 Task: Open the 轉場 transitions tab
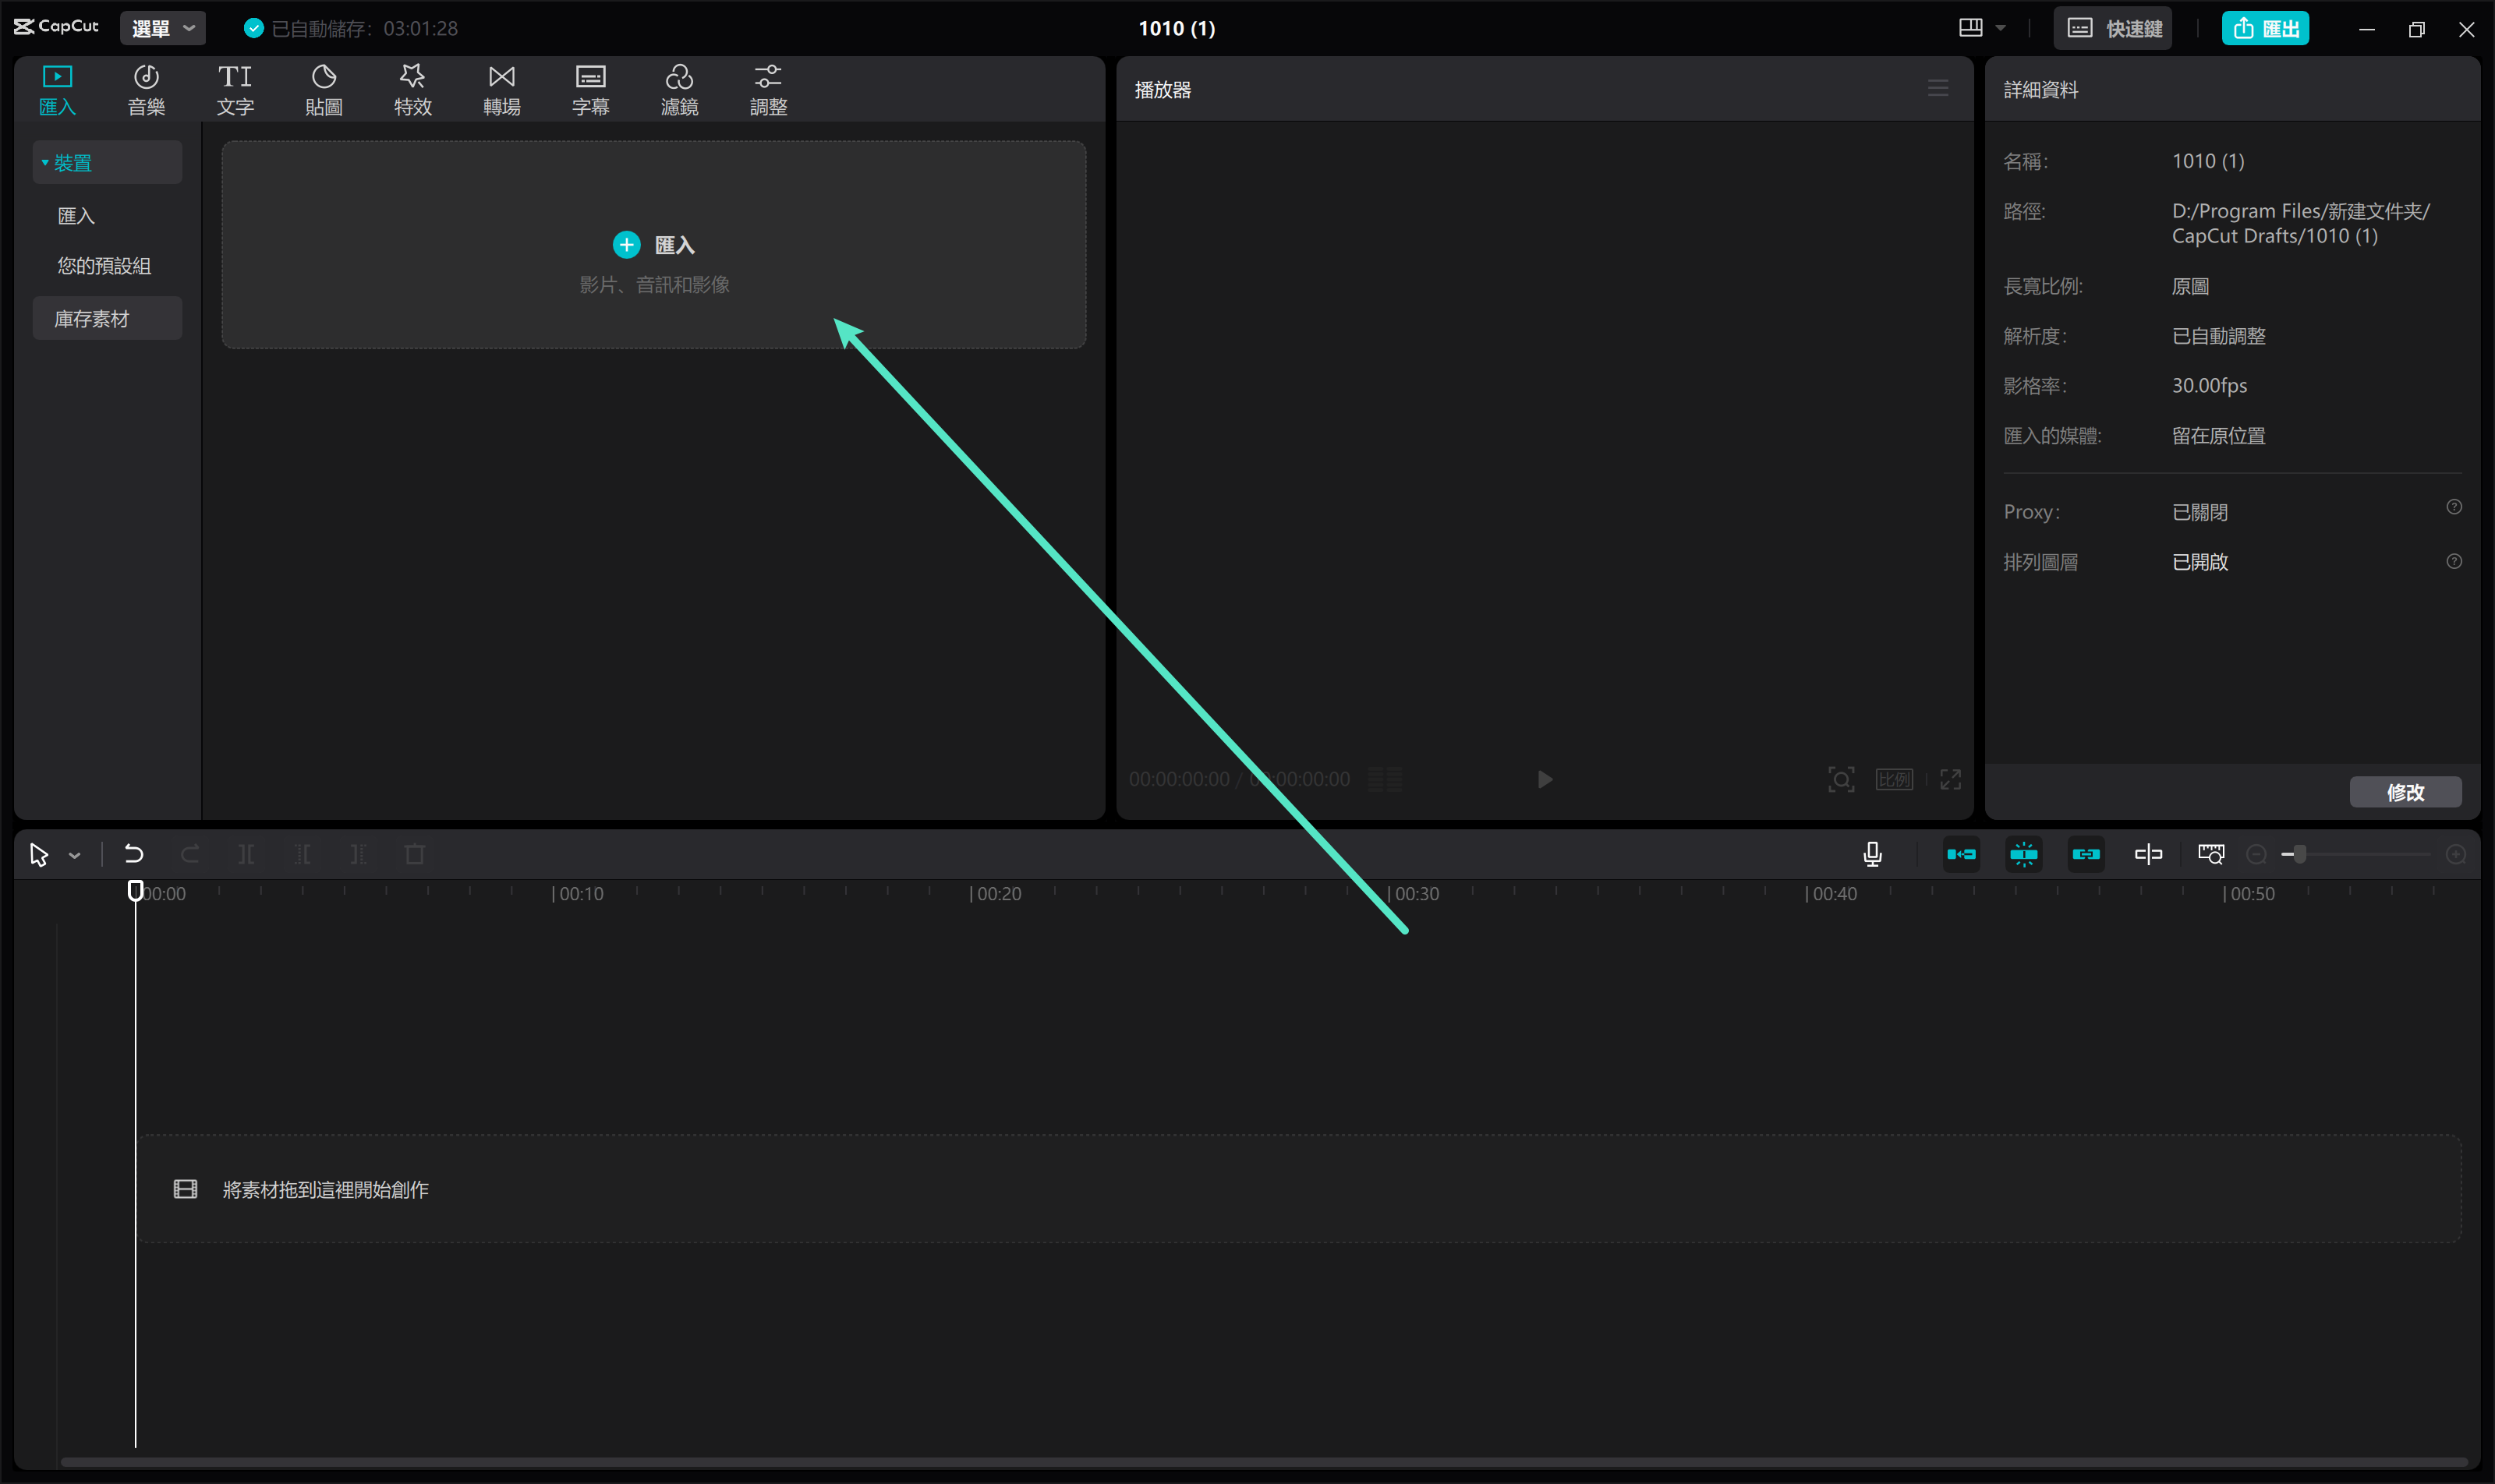coord(501,90)
